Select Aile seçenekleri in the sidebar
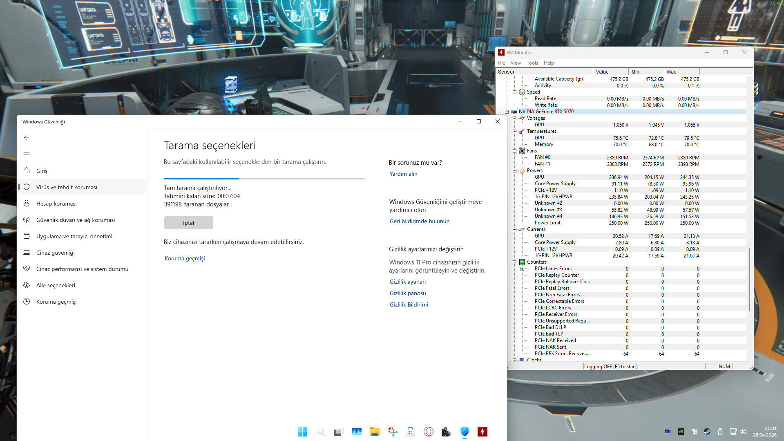 82,285
